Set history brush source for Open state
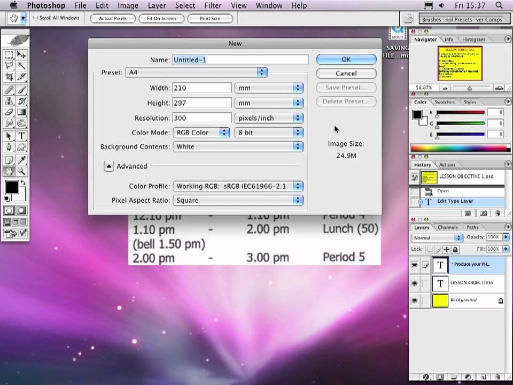Image resolution: width=513 pixels, height=385 pixels. pyautogui.click(x=415, y=191)
